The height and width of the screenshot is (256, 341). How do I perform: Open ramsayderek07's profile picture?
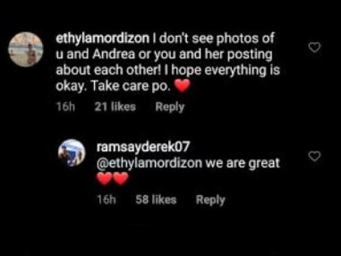[72, 153]
